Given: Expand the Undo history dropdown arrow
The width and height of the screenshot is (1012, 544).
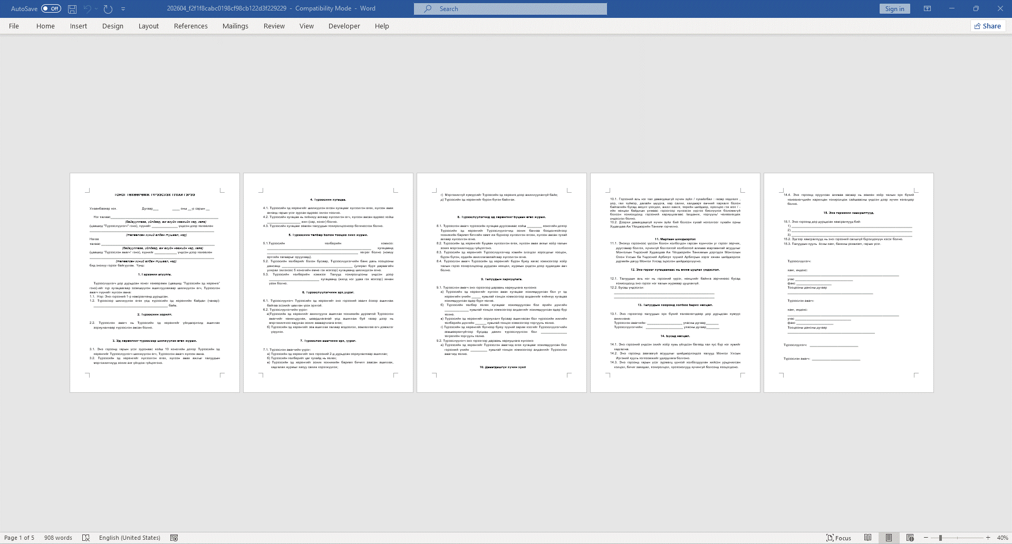Looking at the screenshot, I should 97,9.
